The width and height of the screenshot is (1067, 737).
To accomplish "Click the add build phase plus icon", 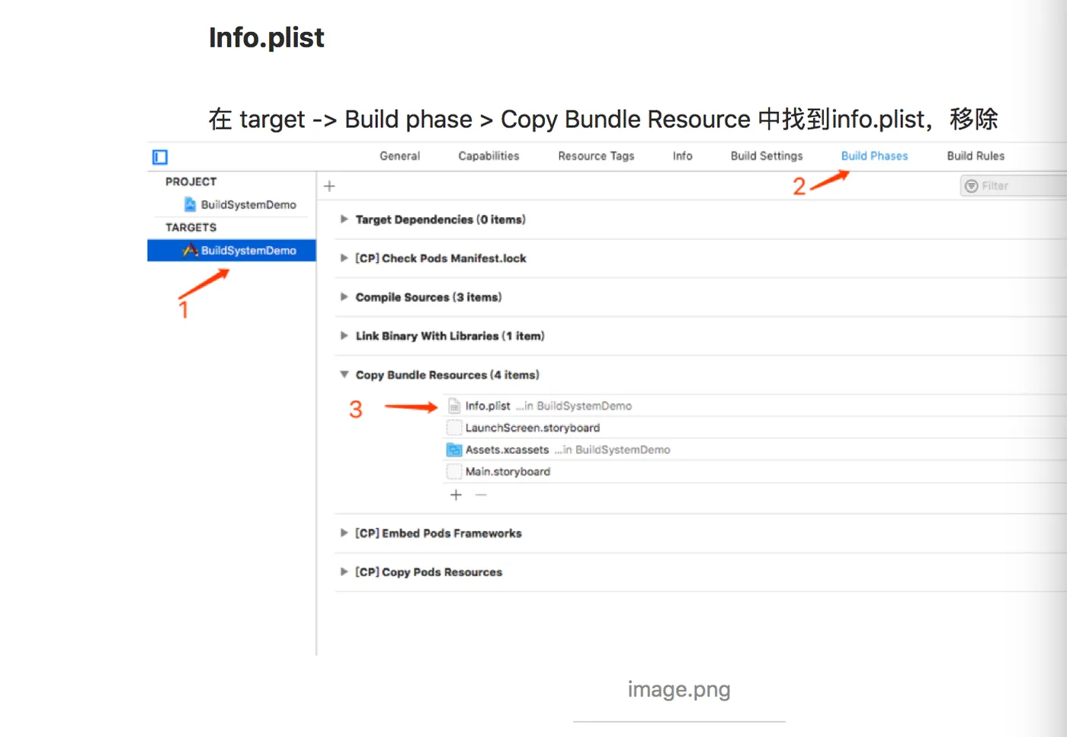I will [329, 186].
